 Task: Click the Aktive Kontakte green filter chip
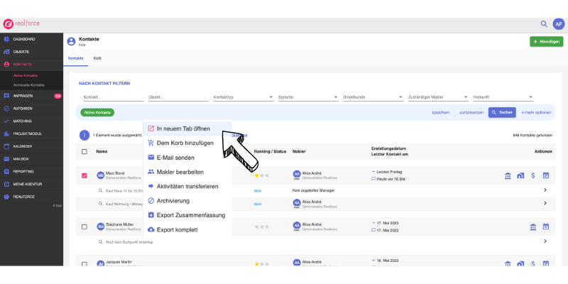[97, 113]
